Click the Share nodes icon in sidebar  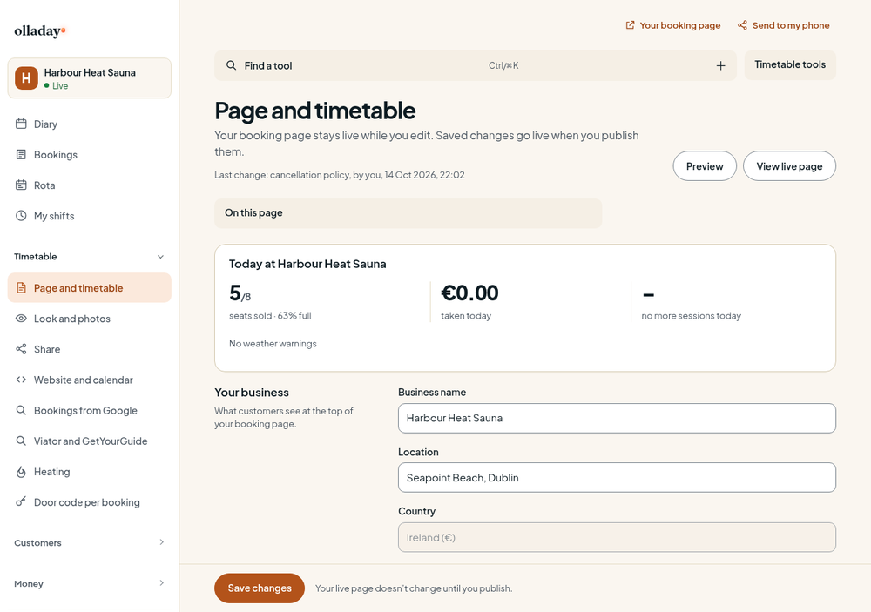(21, 349)
